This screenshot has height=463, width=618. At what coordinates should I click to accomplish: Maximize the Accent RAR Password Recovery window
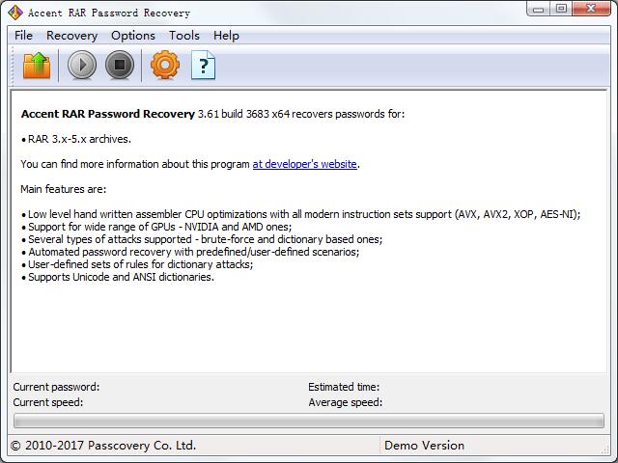(x=561, y=9)
